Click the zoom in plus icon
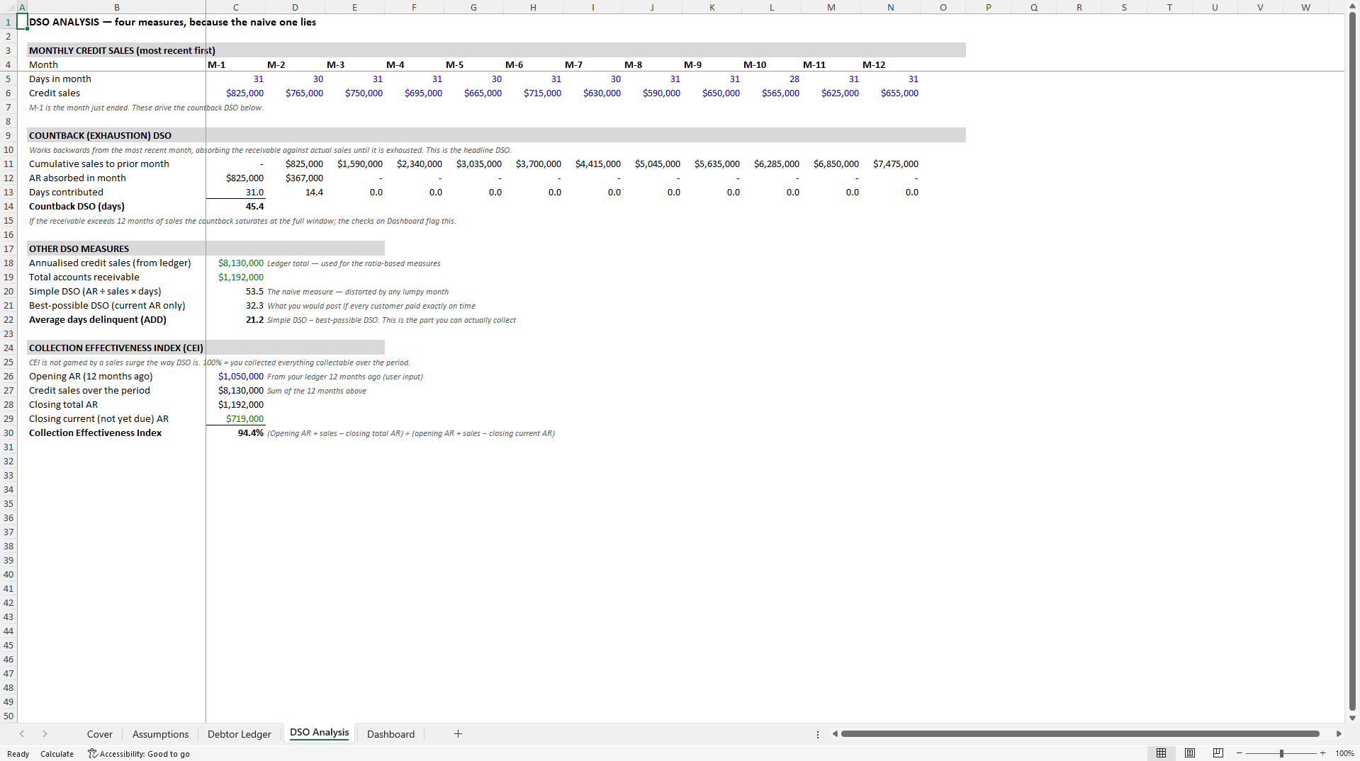Viewport: 1360px width, 761px height. (x=1322, y=753)
